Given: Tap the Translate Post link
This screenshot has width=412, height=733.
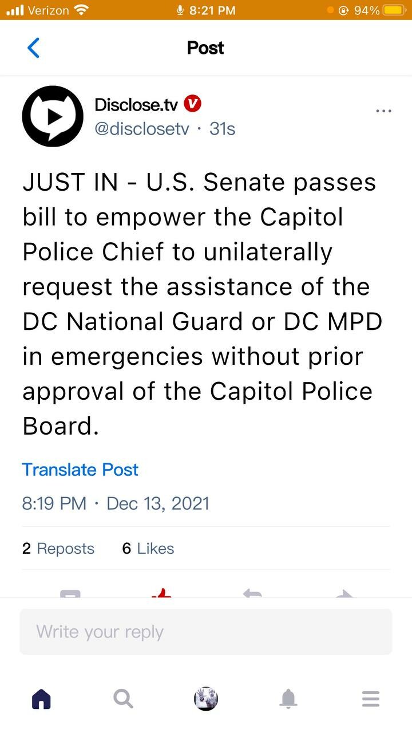Looking at the screenshot, I should tap(80, 470).
